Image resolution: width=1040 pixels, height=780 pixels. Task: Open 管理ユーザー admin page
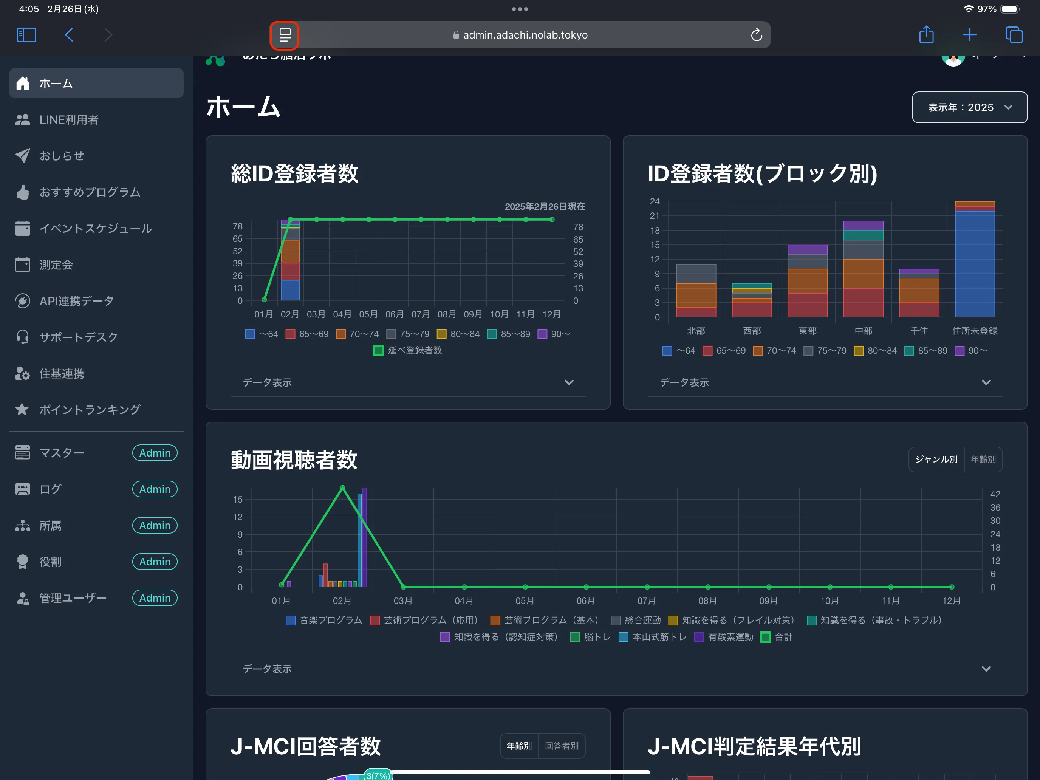pos(73,598)
